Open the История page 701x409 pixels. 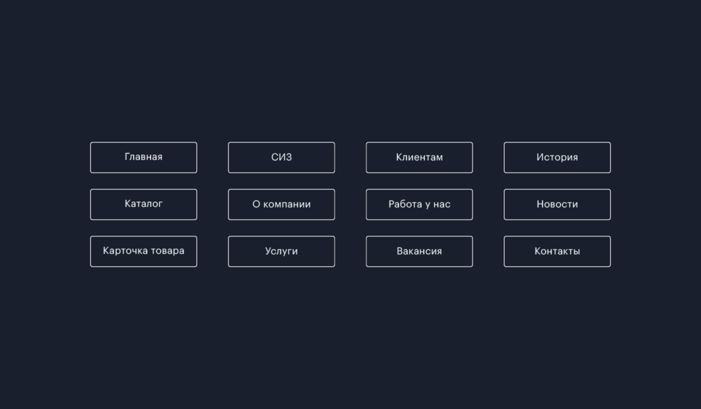click(557, 157)
